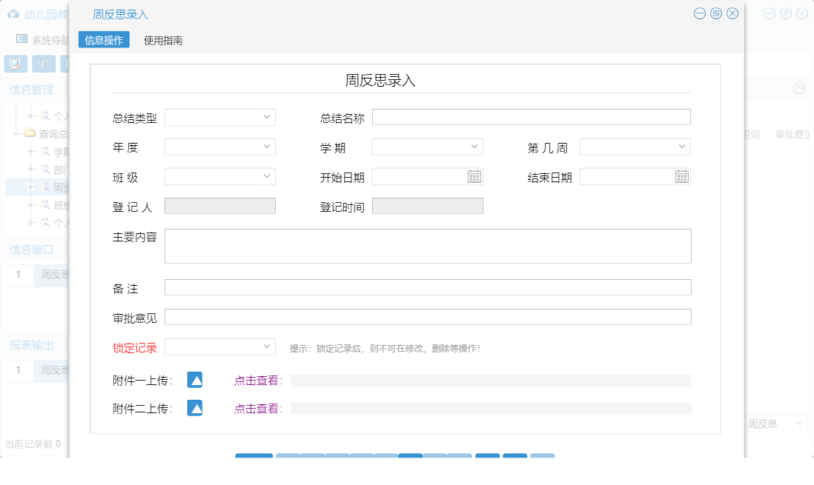Open the 第几周 dropdown

pos(635,147)
